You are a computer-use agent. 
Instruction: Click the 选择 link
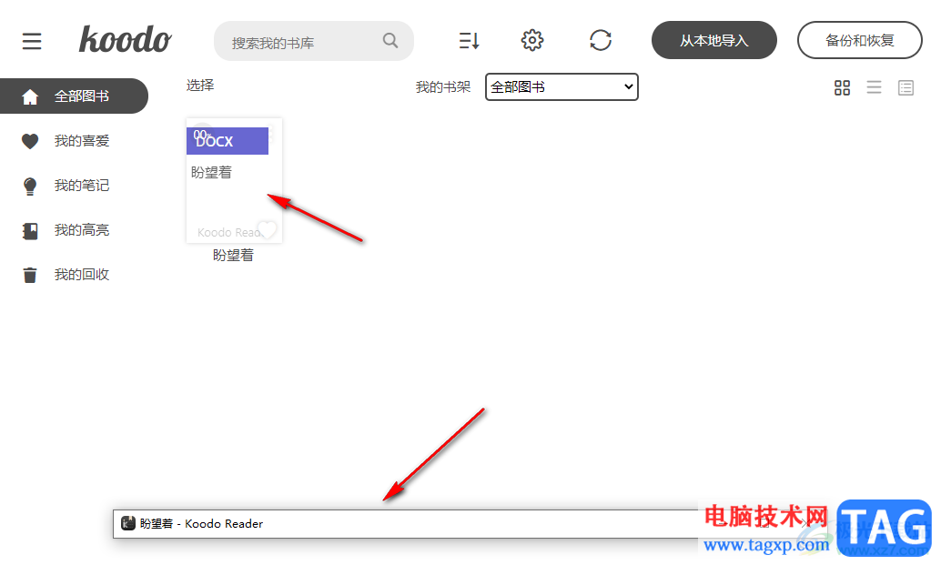(200, 86)
